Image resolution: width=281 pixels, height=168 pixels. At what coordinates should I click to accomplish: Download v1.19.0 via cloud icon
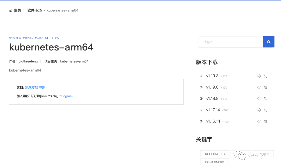pyautogui.click(x=259, y=88)
